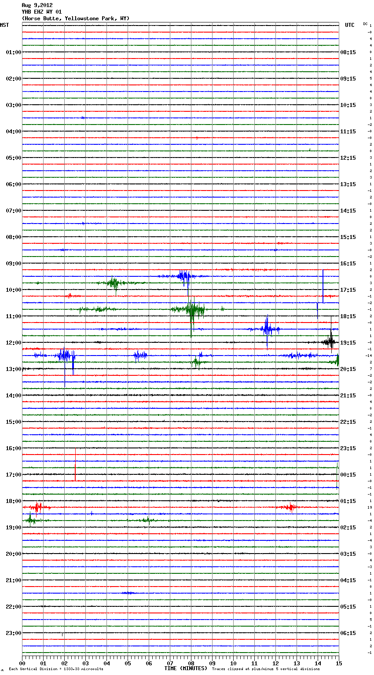The image size is (374, 675).
Task: Select the blue burst near minute 11.5 after 11:00
Action: (x=267, y=329)
